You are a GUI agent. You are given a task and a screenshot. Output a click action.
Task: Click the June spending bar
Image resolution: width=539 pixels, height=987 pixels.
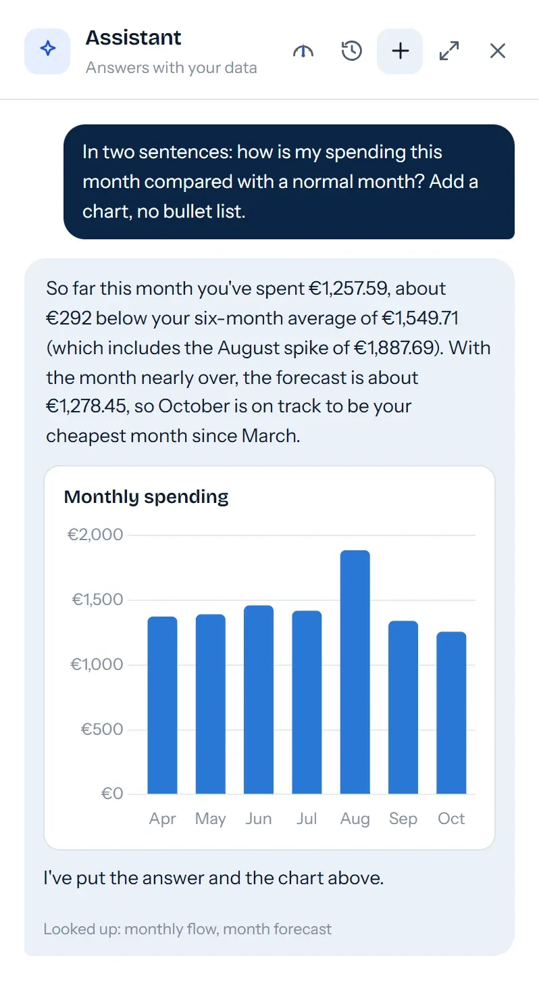(259, 700)
